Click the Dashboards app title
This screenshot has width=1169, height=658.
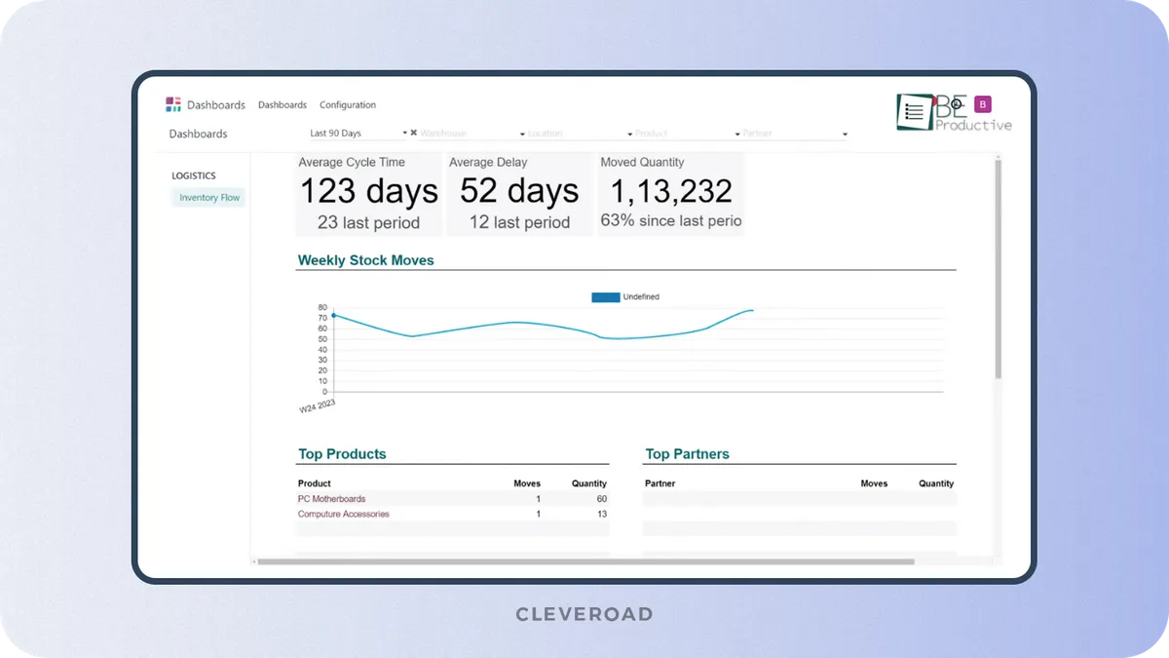(x=216, y=105)
